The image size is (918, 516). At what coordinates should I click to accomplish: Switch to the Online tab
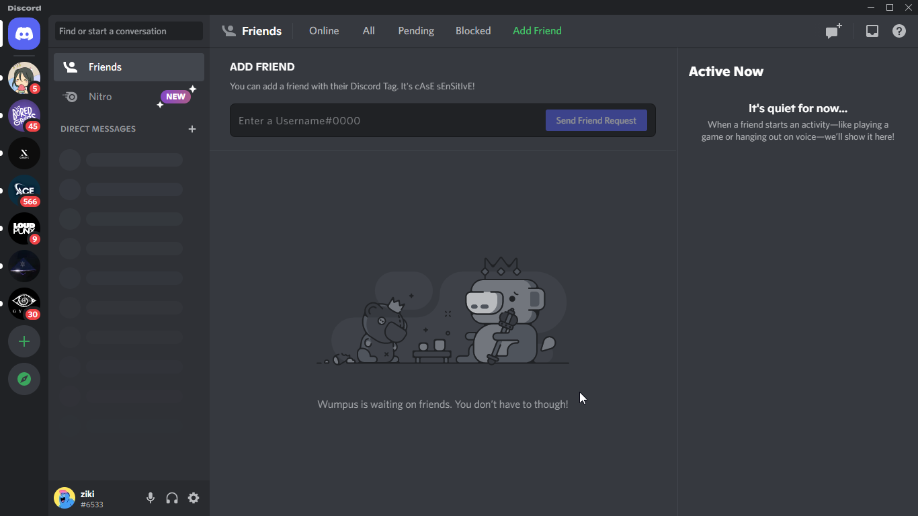tap(323, 30)
